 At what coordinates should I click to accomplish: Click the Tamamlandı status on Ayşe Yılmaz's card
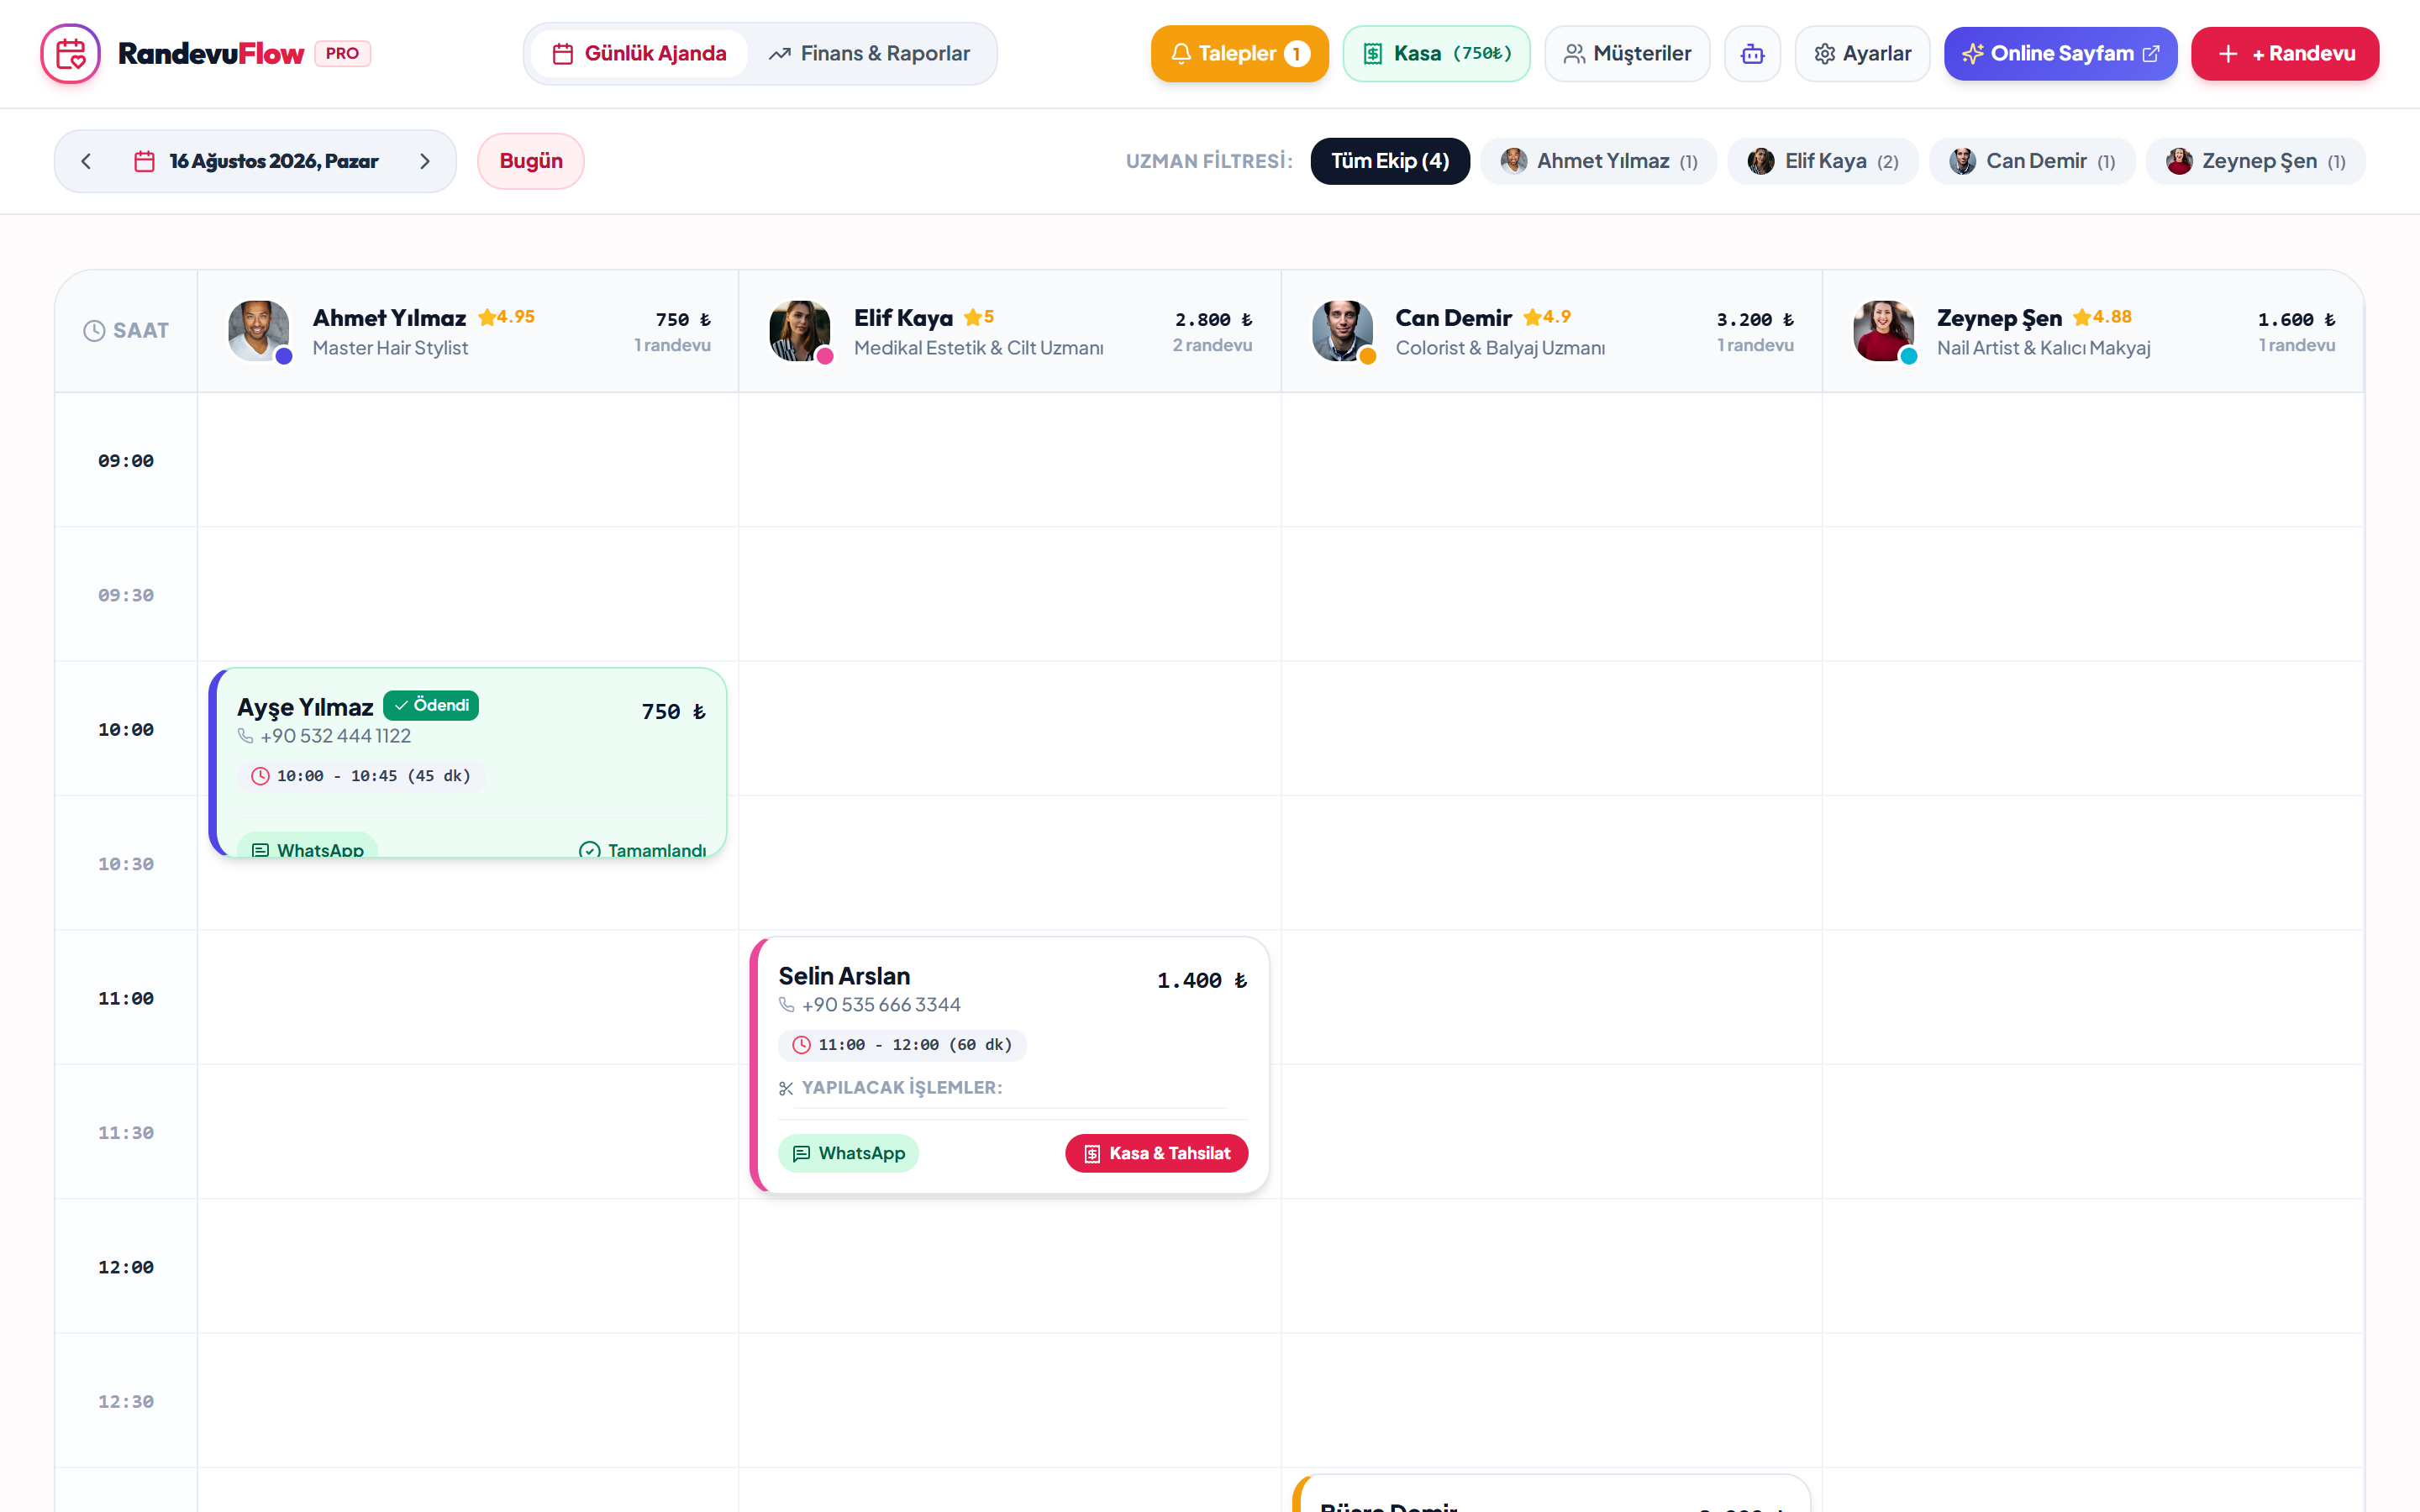point(642,849)
